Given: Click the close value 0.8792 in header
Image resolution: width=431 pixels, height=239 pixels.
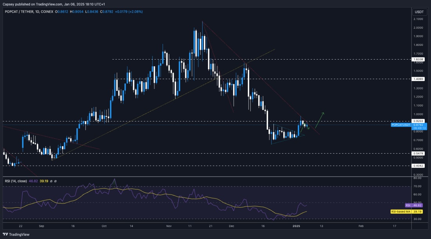Looking at the screenshot, I should point(107,13).
